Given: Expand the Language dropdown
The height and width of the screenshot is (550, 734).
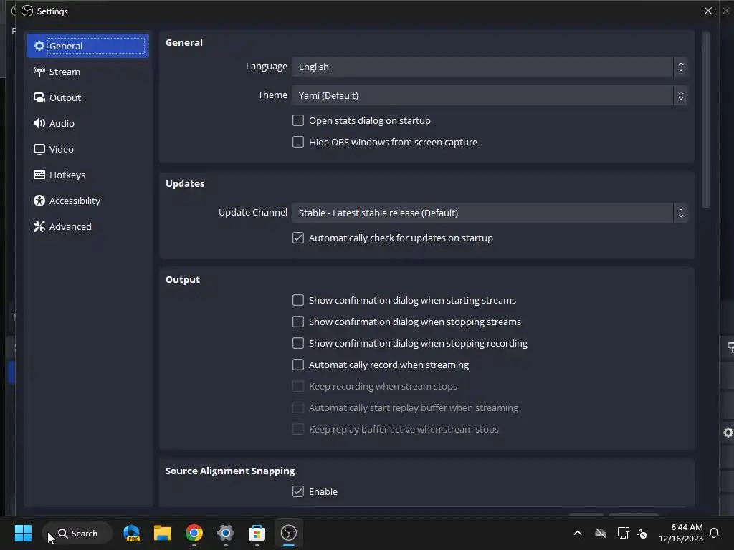Looking at the screenshot, I should (489, 67).
